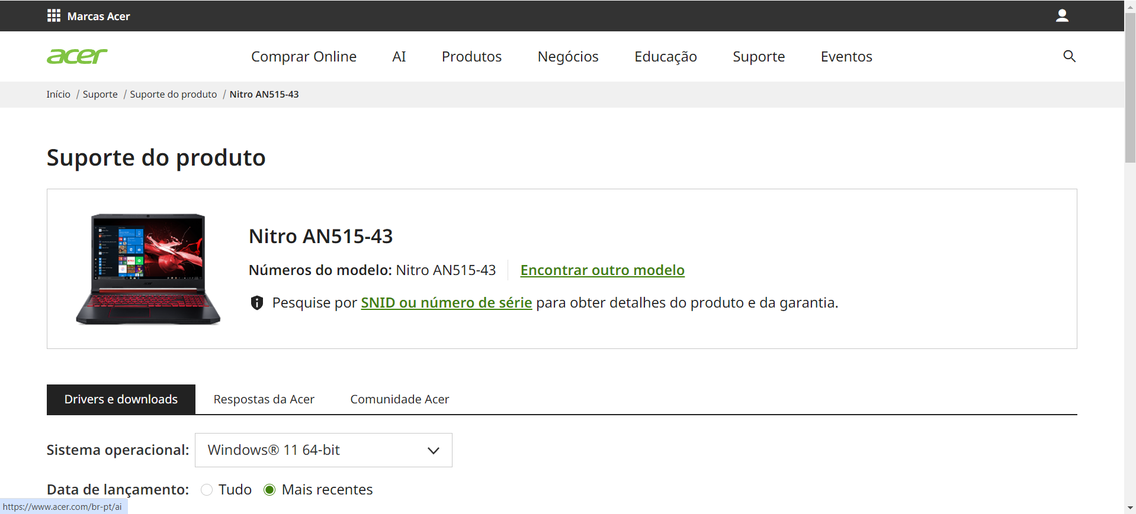The height and width of the screenshot is (514, 1136).
Task: Open the Eventos menu
Action: 846,57
